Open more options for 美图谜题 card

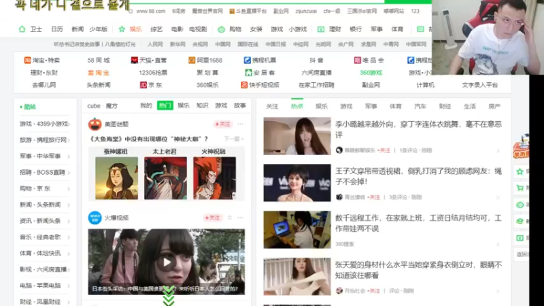coord(241,124)
